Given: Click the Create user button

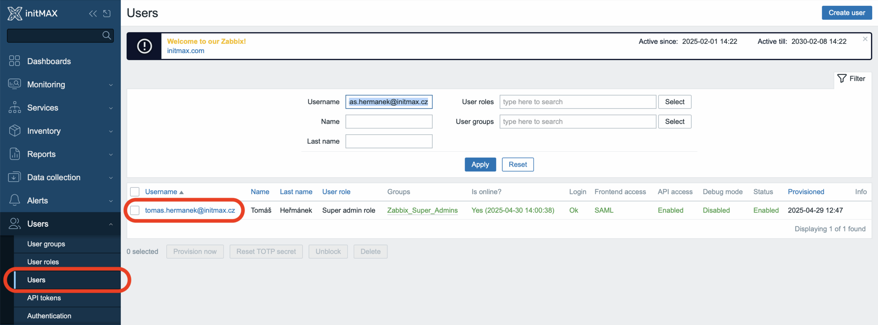Looking at the screenshot, I should click(x=847, y=13).
